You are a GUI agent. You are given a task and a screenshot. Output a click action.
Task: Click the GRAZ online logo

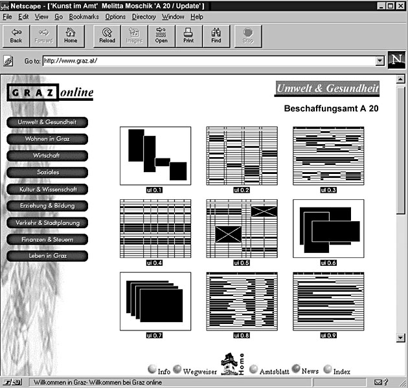pyautogui.click(x=50, y=92)
